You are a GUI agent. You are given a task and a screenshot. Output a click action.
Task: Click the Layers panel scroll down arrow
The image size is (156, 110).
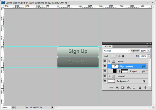[150, 84]
